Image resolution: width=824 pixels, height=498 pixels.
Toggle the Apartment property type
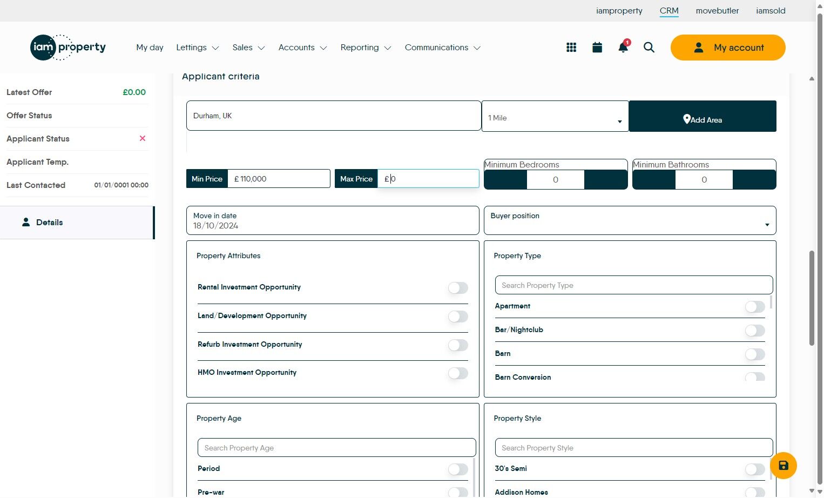[755, 307]
